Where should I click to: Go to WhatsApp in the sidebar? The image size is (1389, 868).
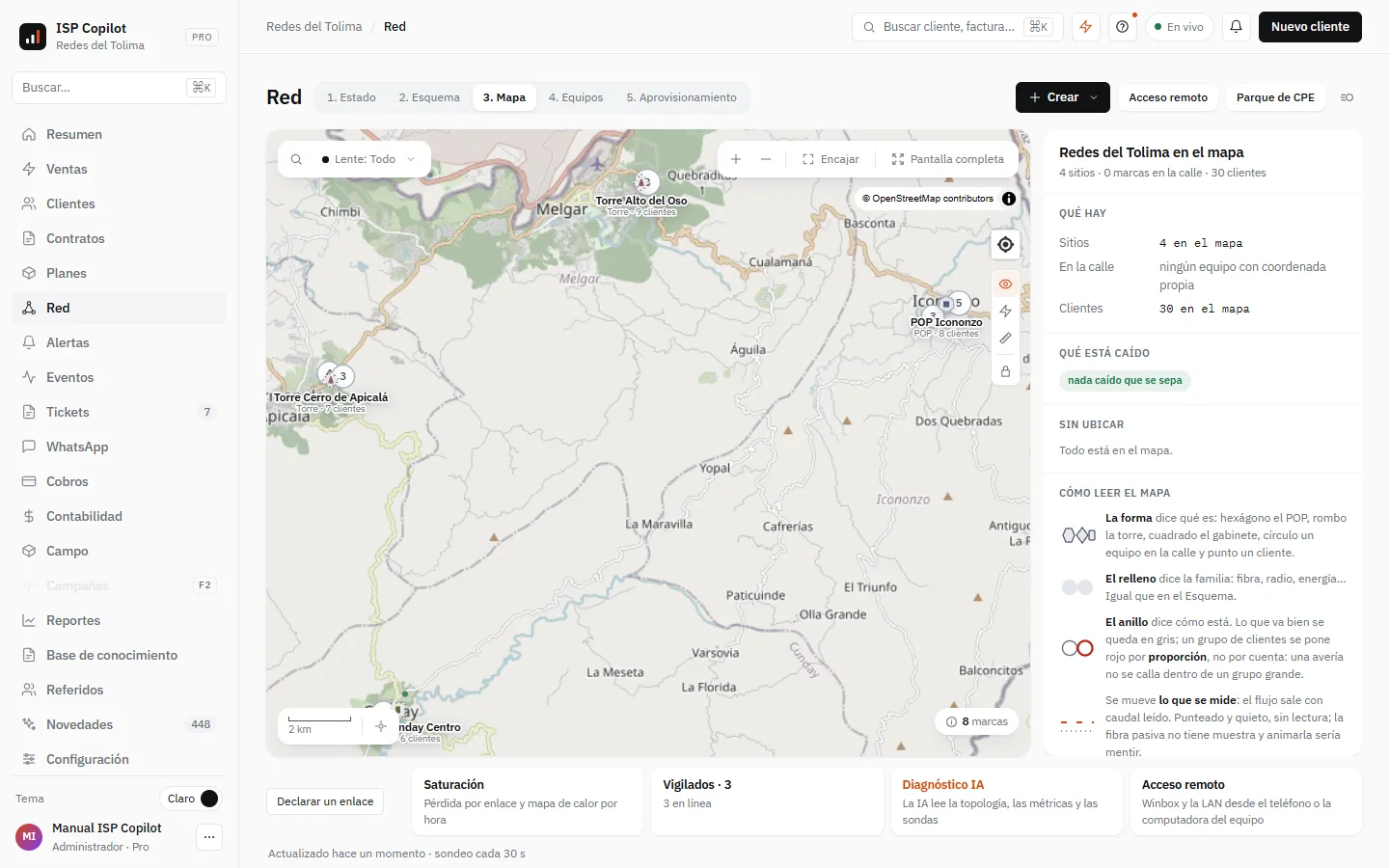click(x=120, y=447)
